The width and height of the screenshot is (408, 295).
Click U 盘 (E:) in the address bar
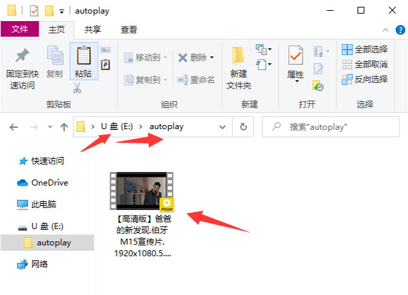pyautogui.click(x=117, y=126)
